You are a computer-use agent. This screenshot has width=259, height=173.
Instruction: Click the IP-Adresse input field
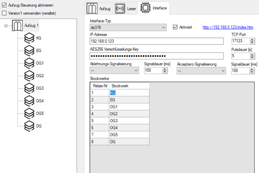[x=156, y=41]
